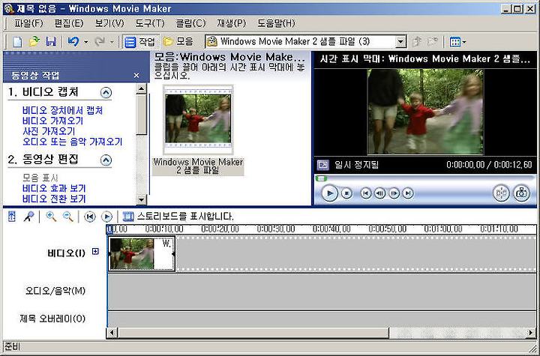Open the 재생(P) menu
This screenshot has width=540, height=356.
231,23
